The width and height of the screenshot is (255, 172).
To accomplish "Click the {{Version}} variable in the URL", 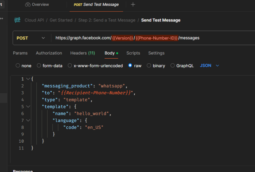I will (x=122, y=38).
